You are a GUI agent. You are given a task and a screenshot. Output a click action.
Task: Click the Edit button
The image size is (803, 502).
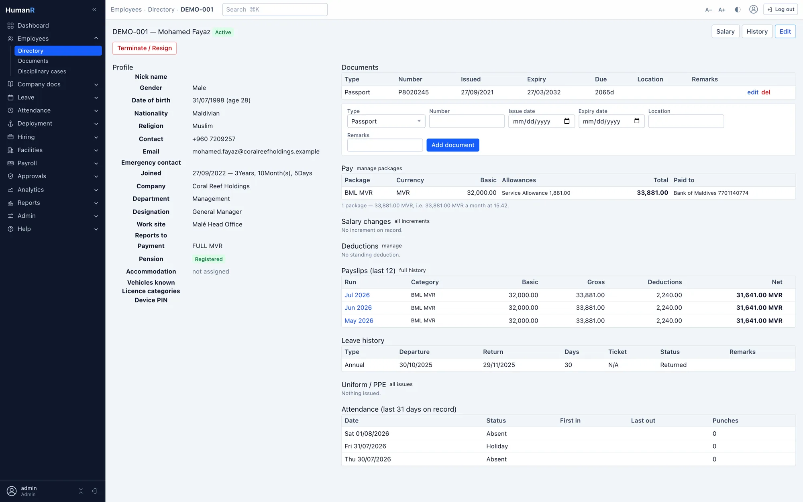785,32
